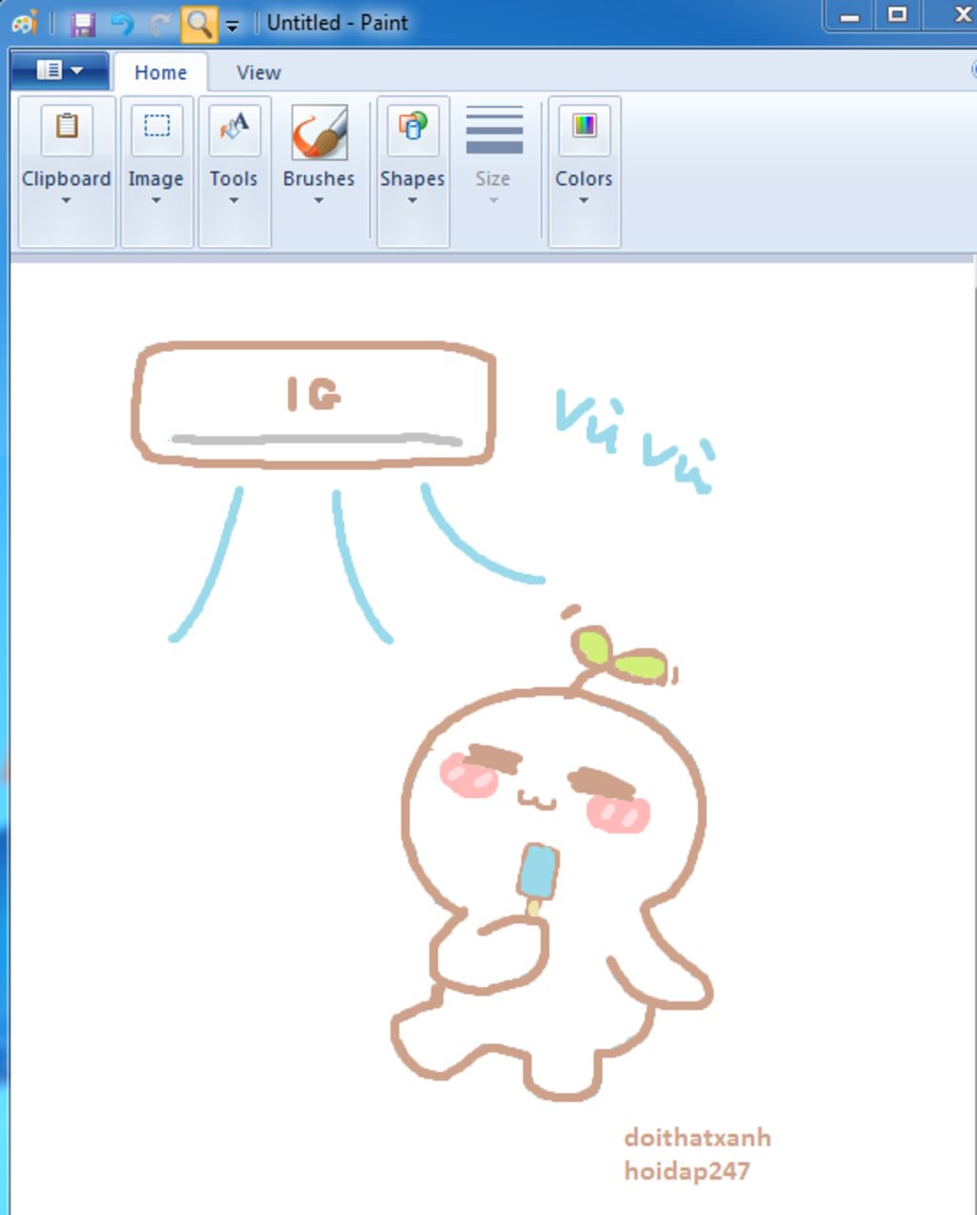
Task: Open the application menu button
Action: 57,70
